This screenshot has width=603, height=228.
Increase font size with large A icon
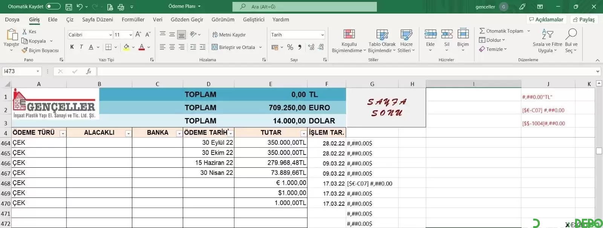(138, 34)
